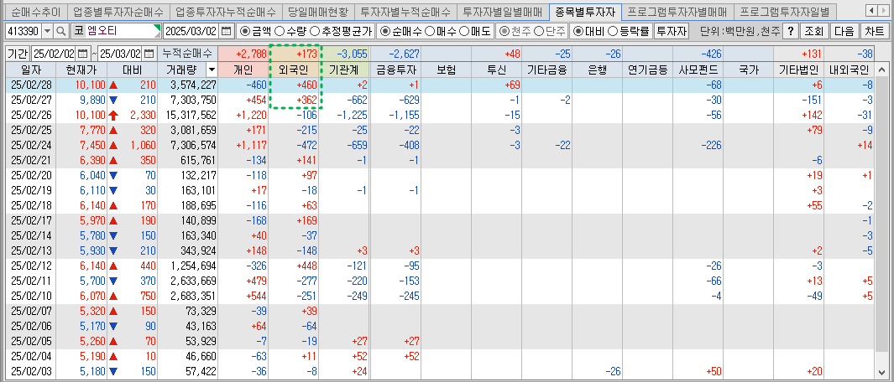Click the 보험 column header
The image size is (894, 382).
coord(446,70)
